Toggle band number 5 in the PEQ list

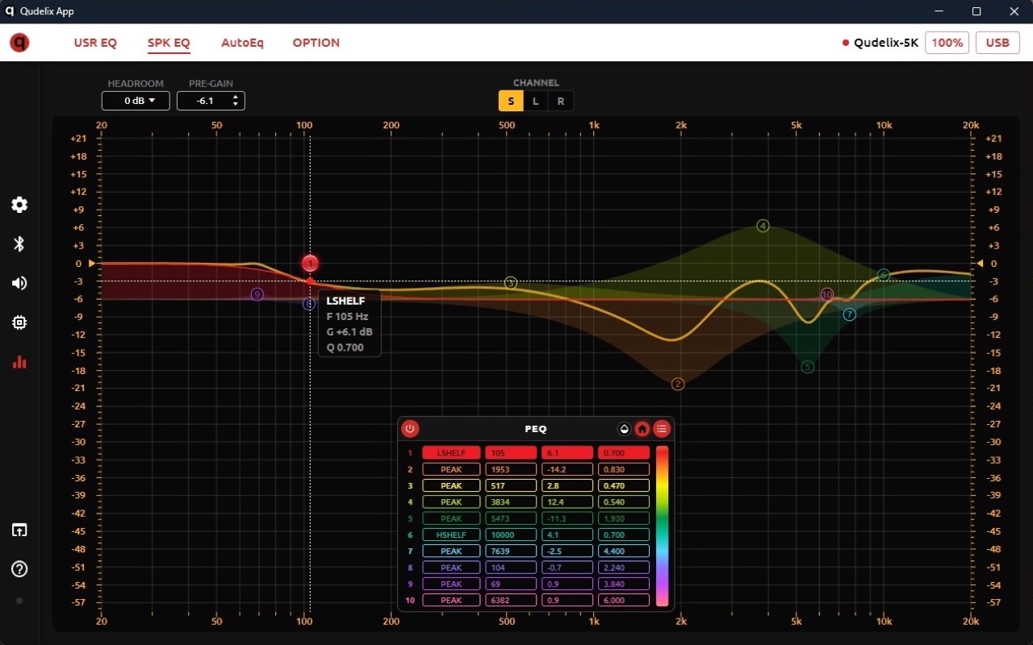[x=410, y=518]
